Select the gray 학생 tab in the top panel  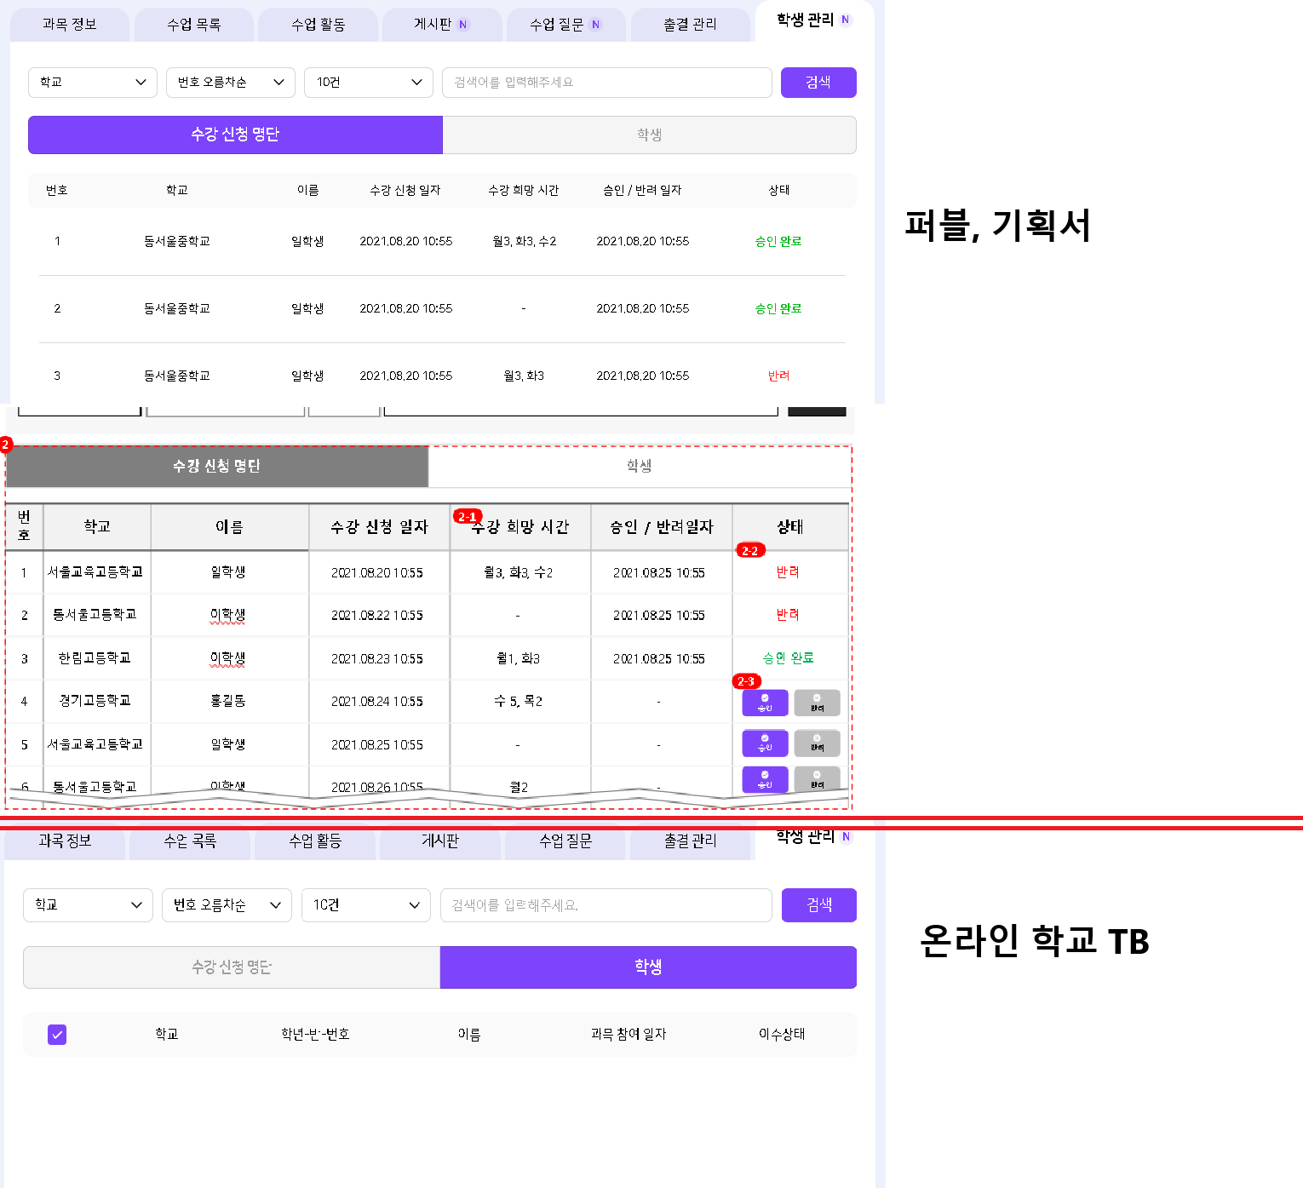[x=649, y=135]
